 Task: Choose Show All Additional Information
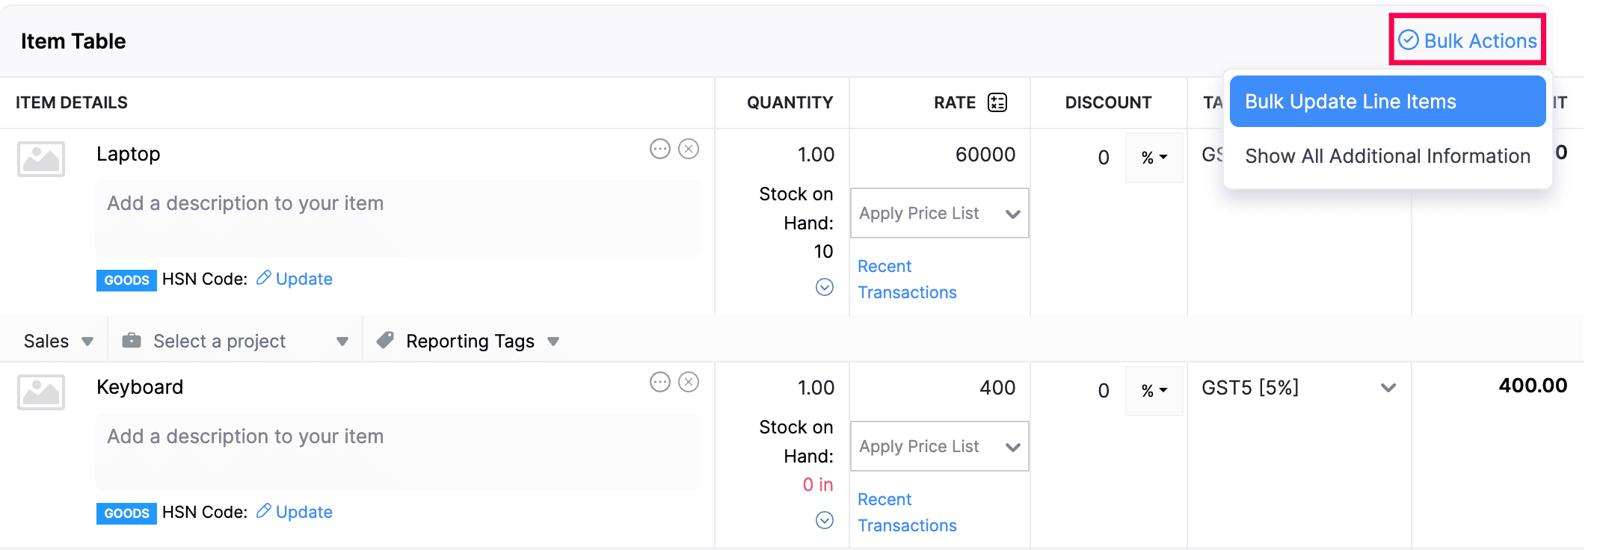(1387, 156)
